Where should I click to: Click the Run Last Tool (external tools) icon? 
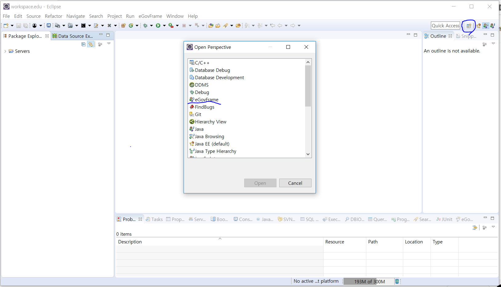[x=171, y=25]
